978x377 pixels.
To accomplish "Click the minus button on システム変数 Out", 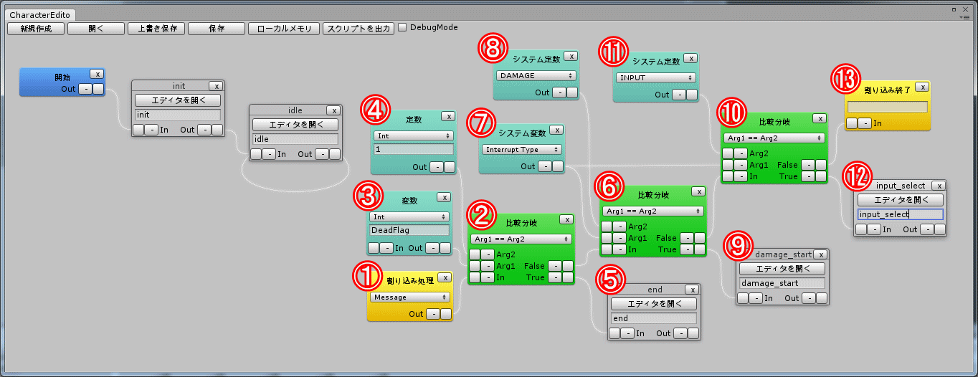I will [544, 166].
